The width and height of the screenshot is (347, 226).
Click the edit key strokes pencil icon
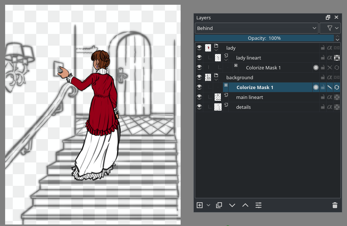[330, 87]
